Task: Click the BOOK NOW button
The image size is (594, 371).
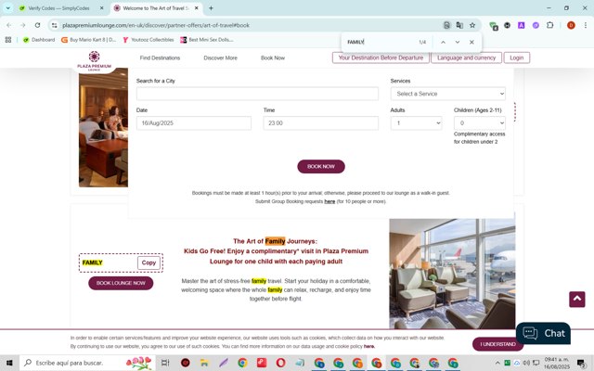Action: (x=321, y=167)
